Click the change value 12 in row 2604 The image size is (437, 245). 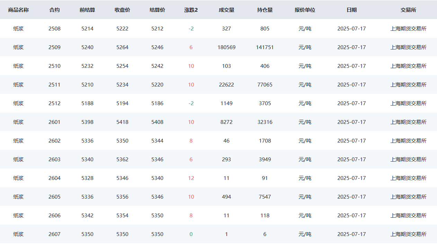[x=191, y=178]
